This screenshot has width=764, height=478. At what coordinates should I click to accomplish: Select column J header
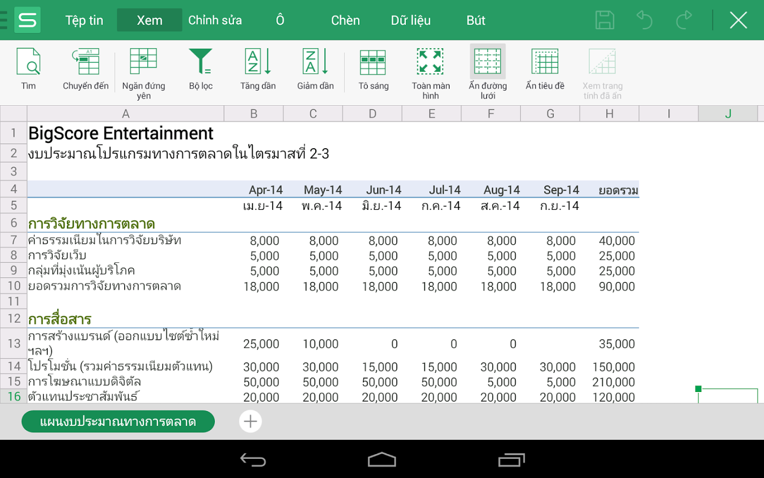click(728, 114)
